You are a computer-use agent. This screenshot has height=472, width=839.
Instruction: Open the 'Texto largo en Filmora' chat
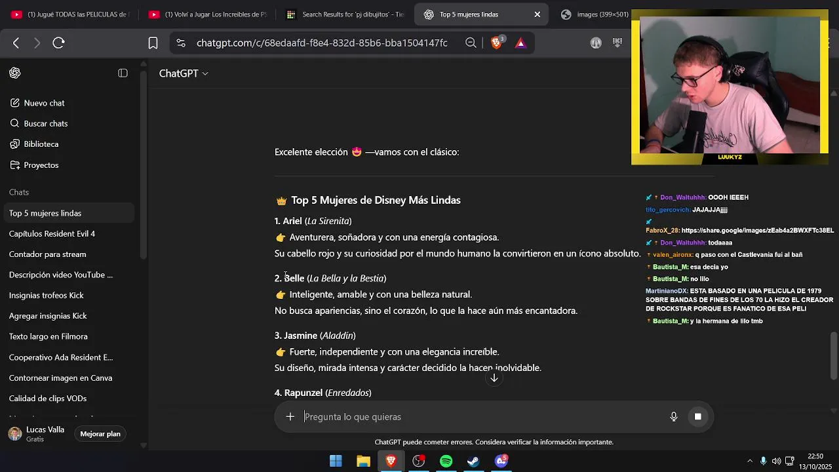(x=69, y=336)
